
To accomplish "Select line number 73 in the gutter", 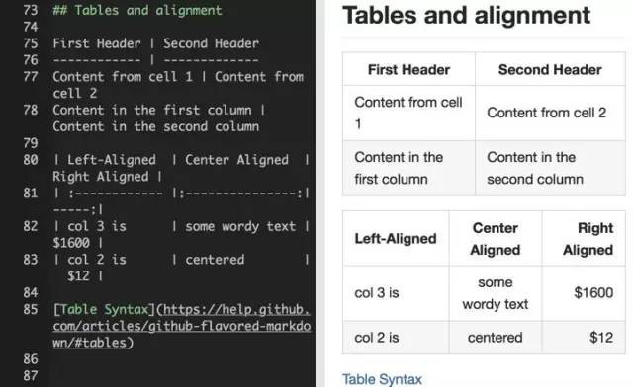I will 31,10.
